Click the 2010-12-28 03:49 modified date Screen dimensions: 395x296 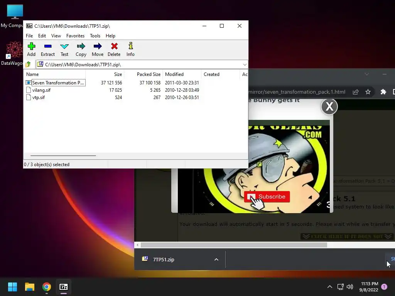click(x=182, y=90)
